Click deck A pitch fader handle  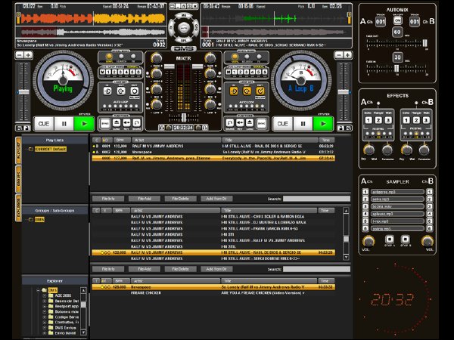pyautogui.click(x=23, y=92)
